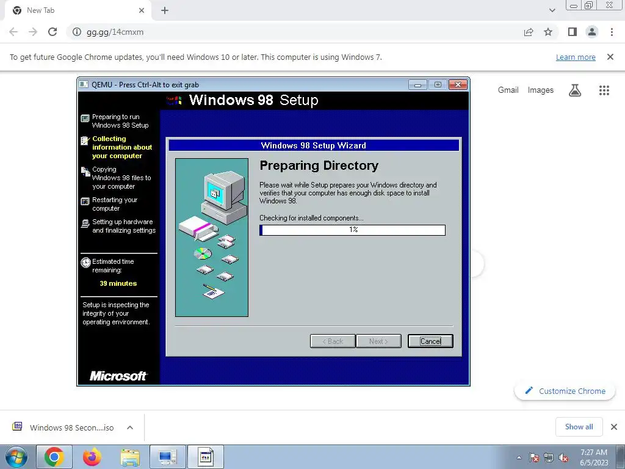Click the site info icon in address bar

pyautogui.click(x=76, y=32)
